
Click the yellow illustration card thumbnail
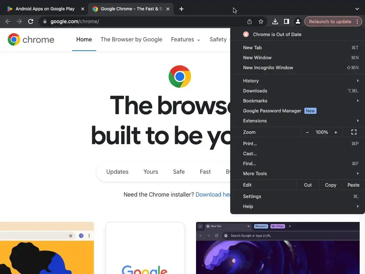(47, 248)
